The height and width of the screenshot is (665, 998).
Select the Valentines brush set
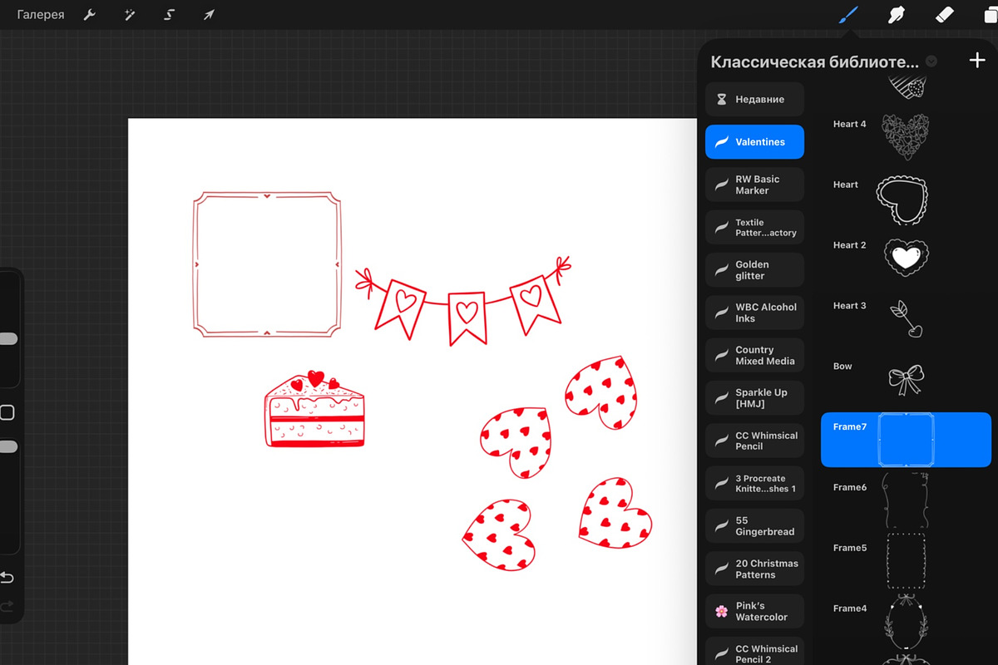pos(754,142)
